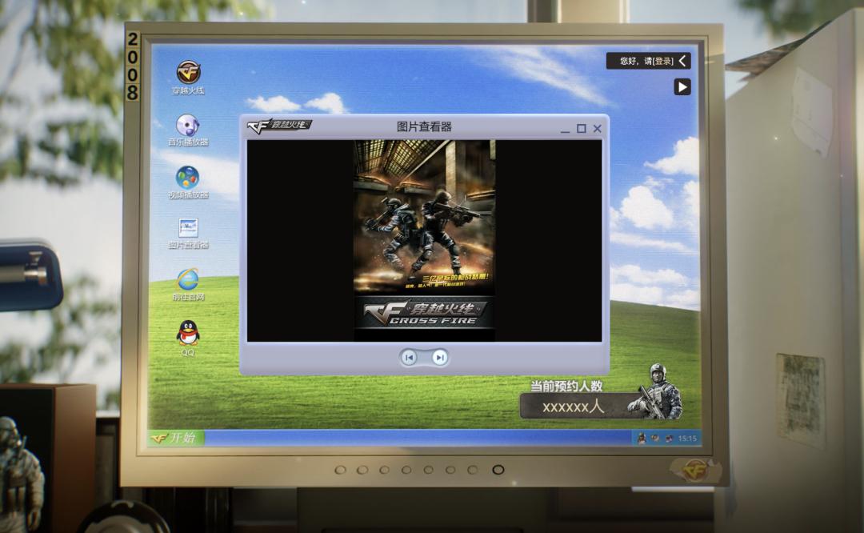The image size is (864, 533).
Task: Open the 前往官网 Internet Explorer icon
Action: 188,285
